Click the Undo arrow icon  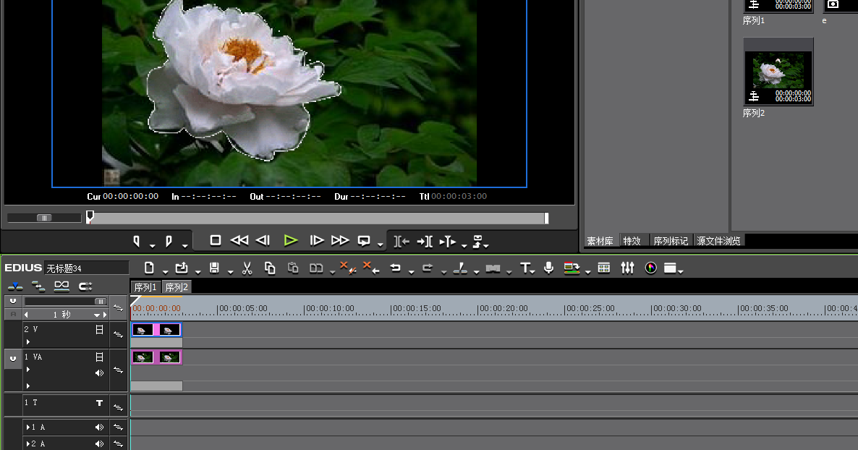tap(395, 268)
